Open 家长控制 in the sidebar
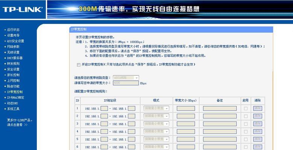Screen dimensions: 293x150 pos(13,75)
